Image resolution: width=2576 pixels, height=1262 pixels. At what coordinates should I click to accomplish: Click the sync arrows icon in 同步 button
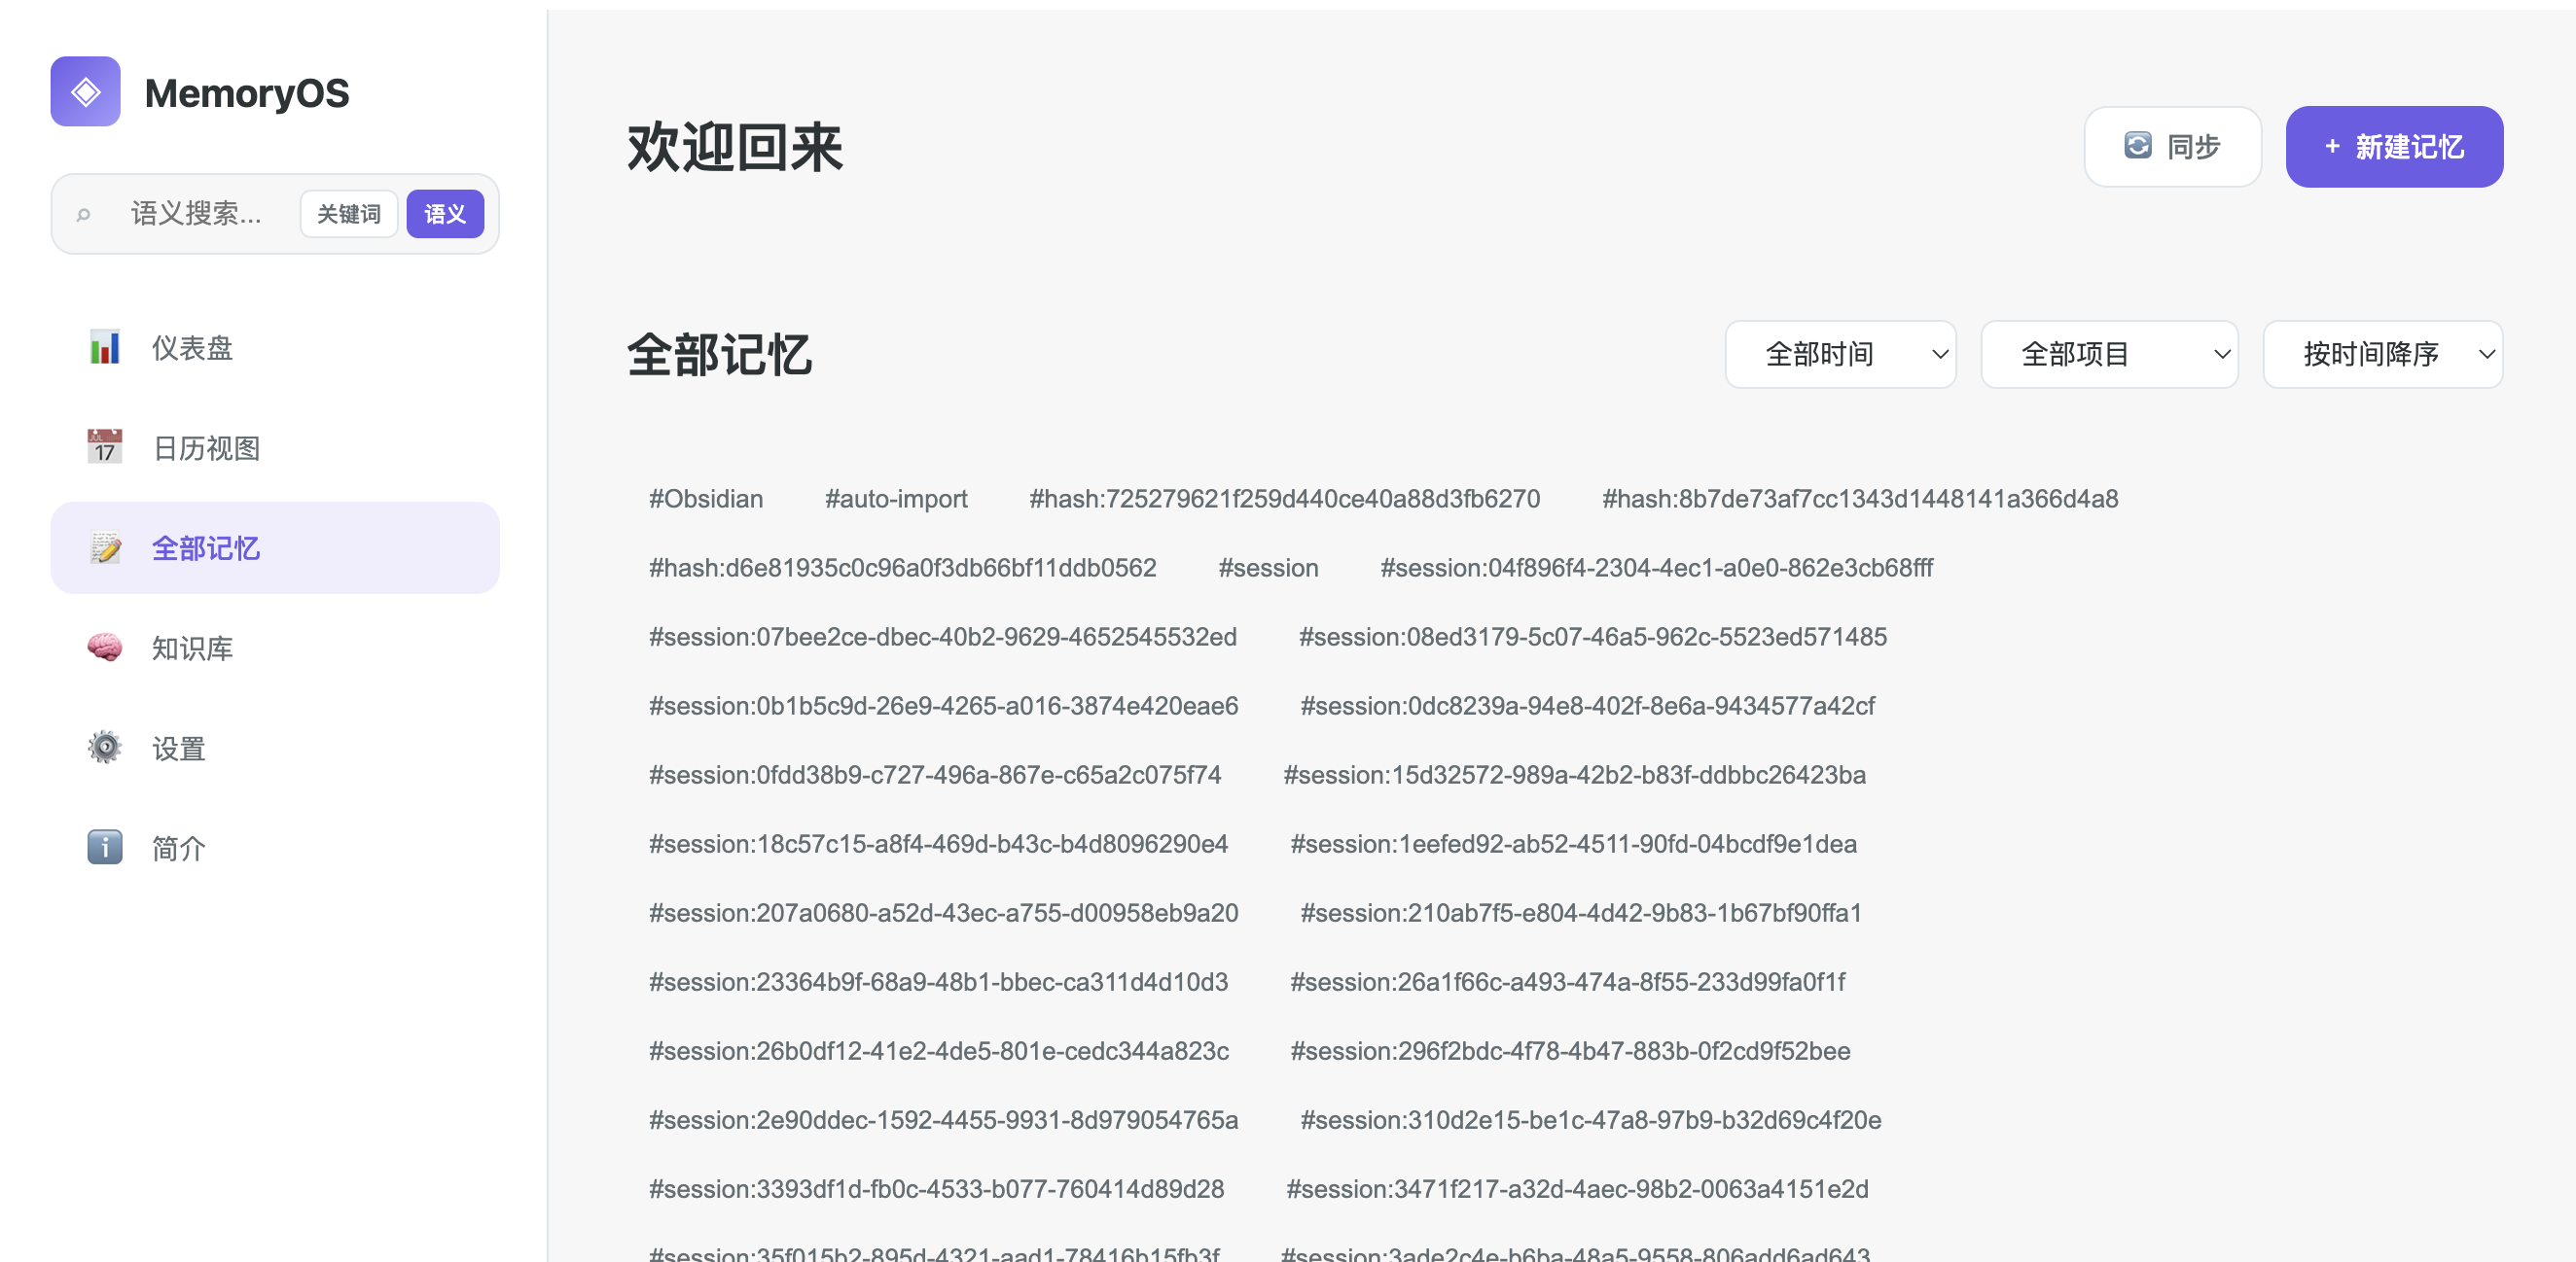pyautogui.click(x=2137, y=146)
